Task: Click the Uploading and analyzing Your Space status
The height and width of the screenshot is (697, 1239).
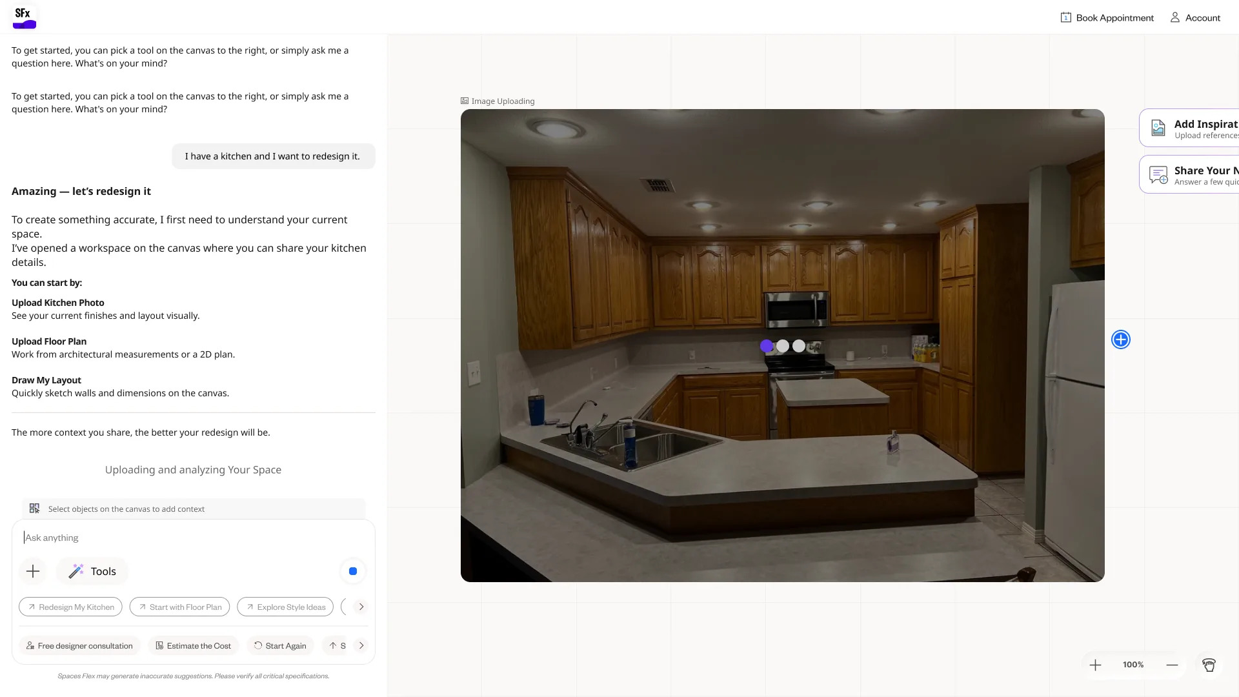Action: click(193, 470)
